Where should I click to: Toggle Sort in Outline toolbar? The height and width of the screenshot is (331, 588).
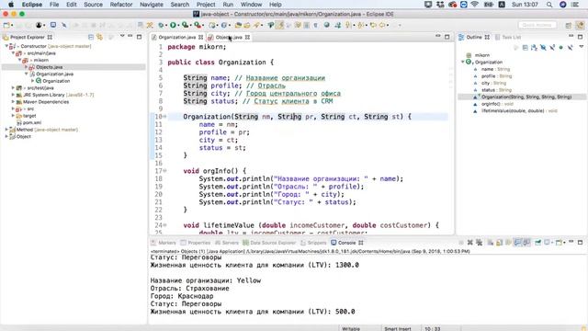[x=534, y=48]
